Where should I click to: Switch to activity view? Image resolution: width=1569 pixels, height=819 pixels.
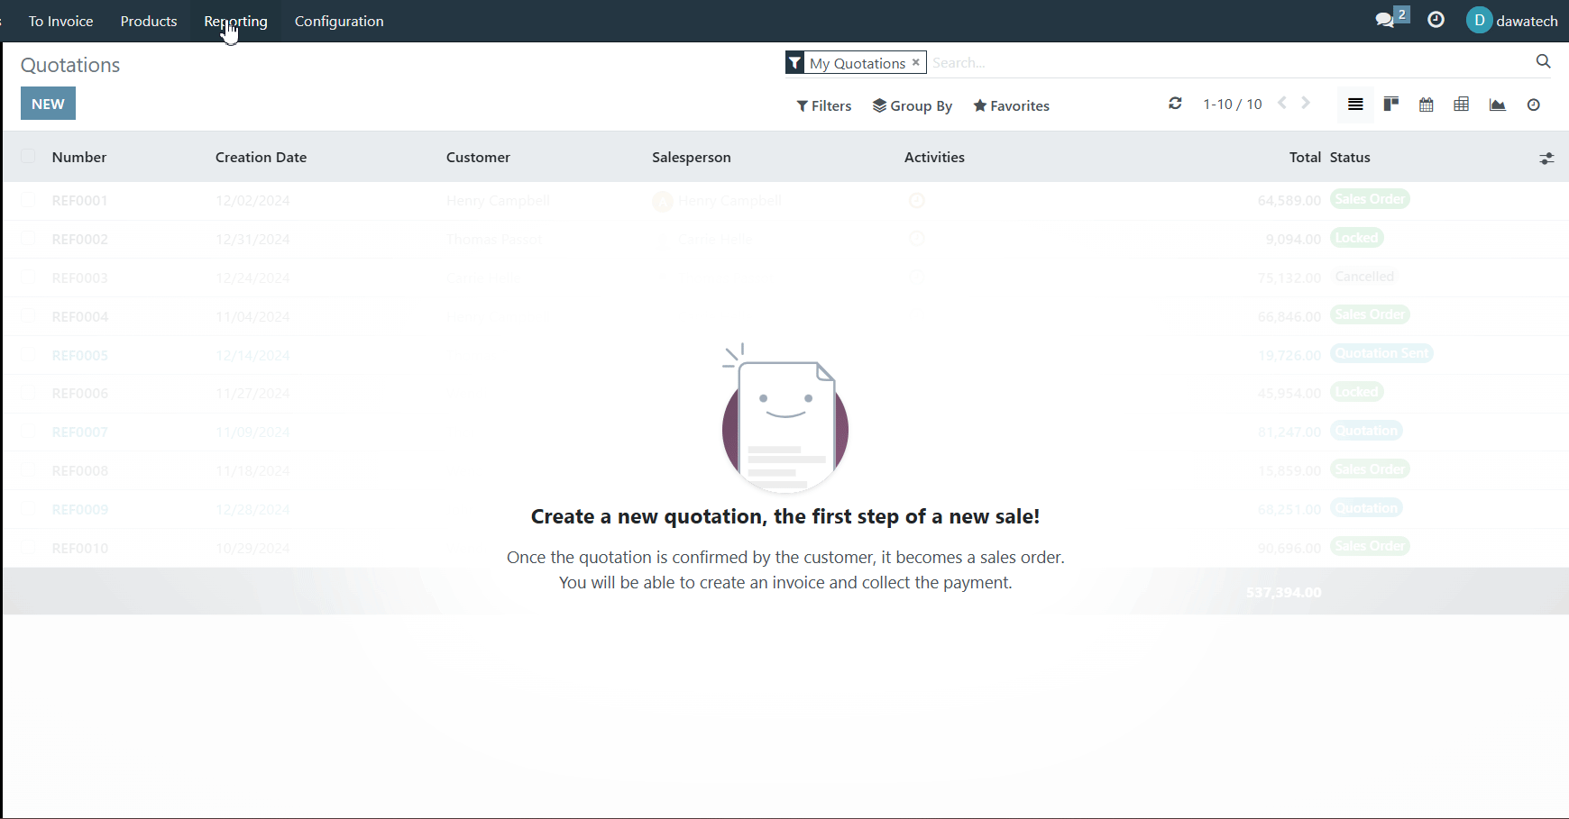(x=1533, y=105)
